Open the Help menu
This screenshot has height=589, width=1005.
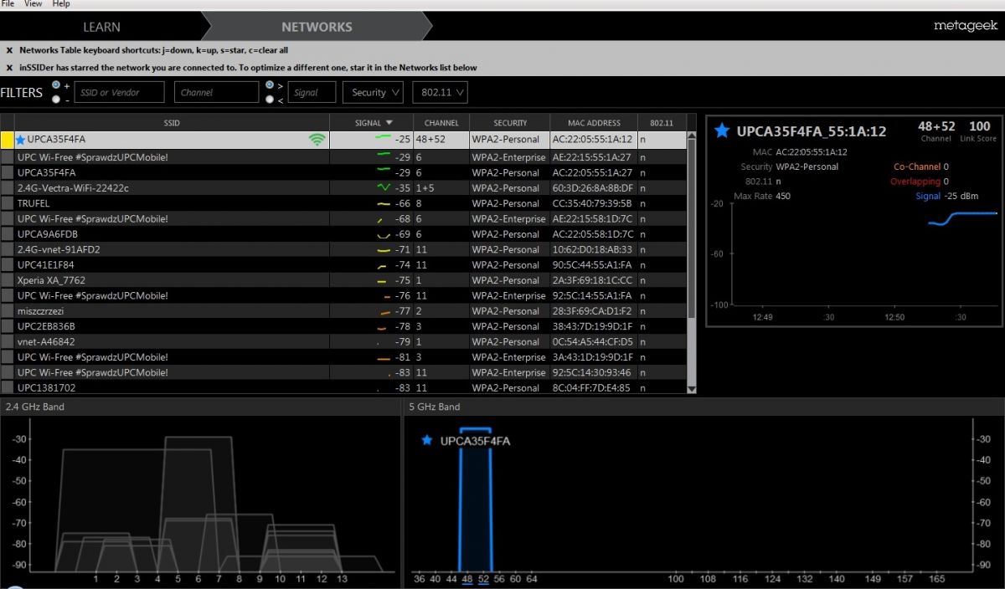click(61, 4)
